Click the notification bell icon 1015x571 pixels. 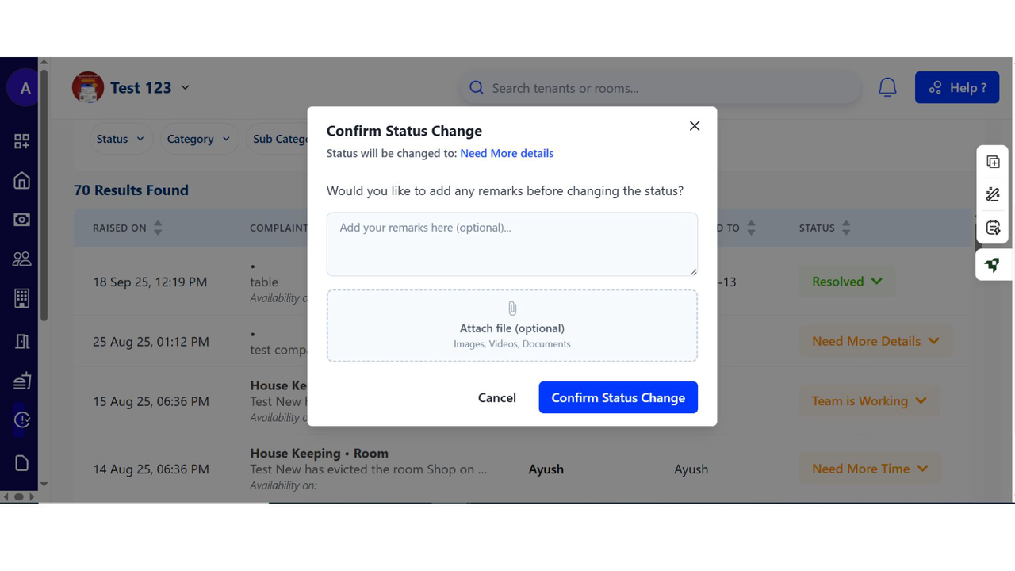pos(887,88)
